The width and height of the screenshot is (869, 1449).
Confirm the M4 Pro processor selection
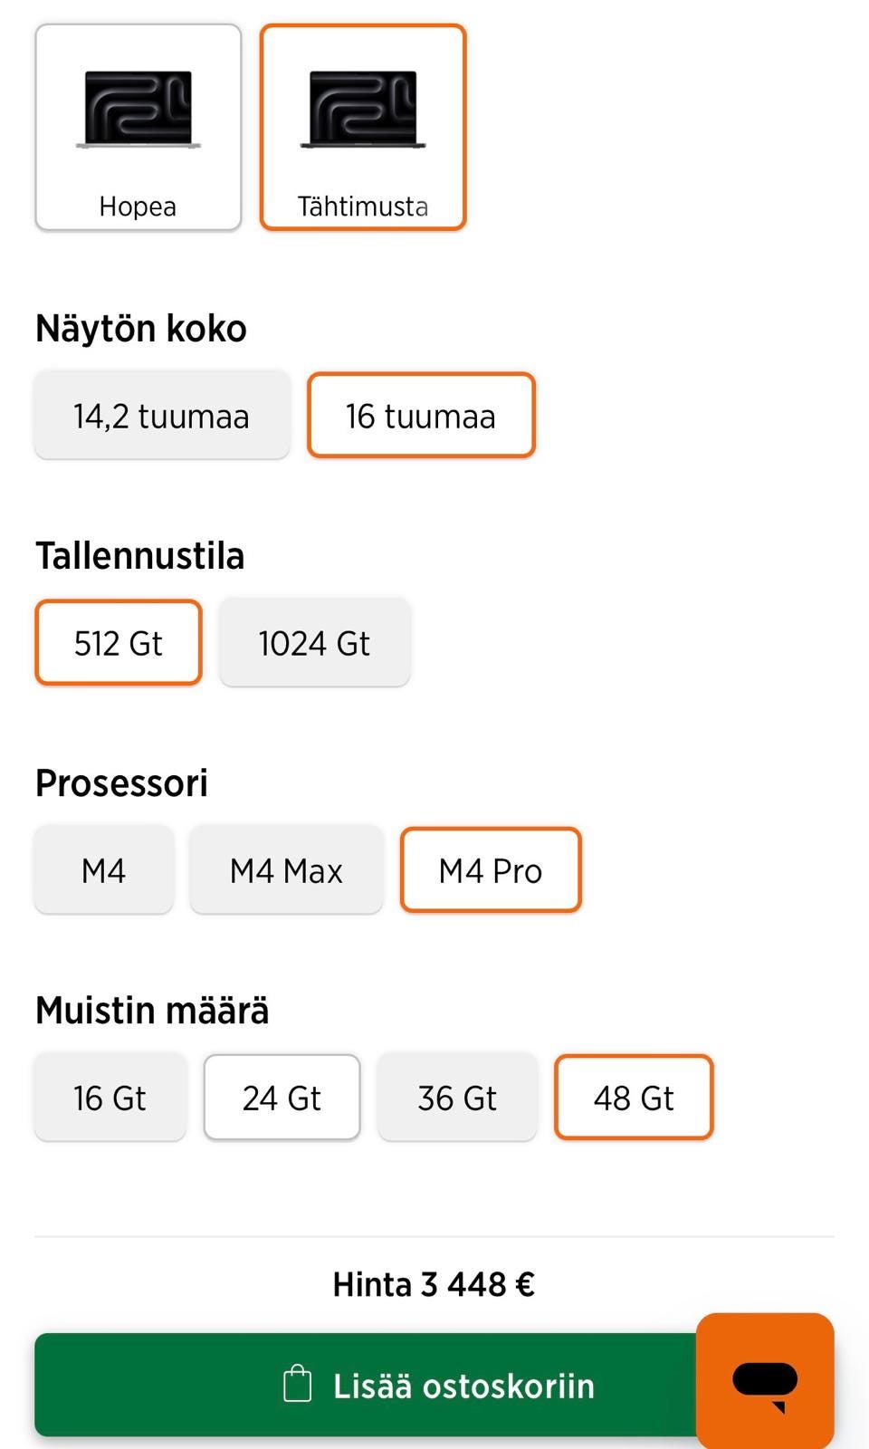[x=490, y=869]
